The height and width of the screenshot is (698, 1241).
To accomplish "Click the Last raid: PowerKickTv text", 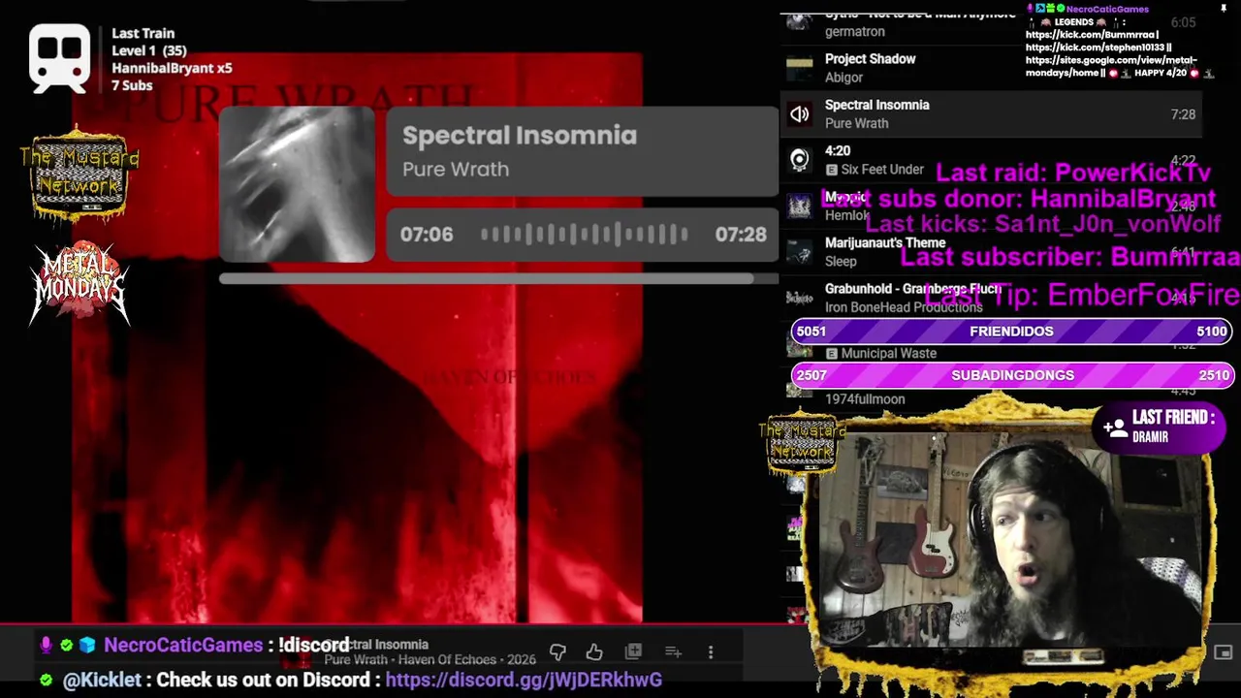I will (x=1073, y=173).
